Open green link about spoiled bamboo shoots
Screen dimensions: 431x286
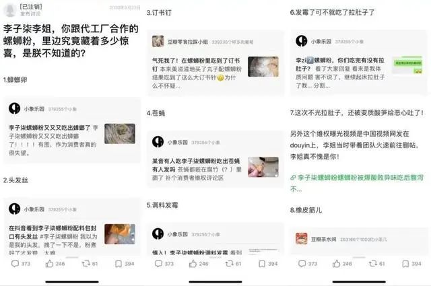[x=357, y=183]
